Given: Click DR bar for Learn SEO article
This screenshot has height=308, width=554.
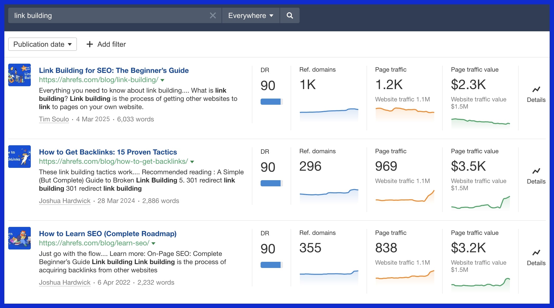Looking at the screenshot, I should (272, 265).
